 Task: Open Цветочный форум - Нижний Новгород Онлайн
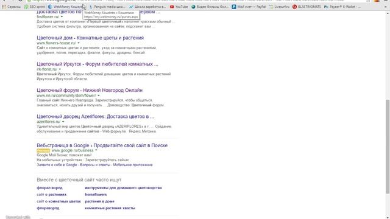[x=90, y=90]
